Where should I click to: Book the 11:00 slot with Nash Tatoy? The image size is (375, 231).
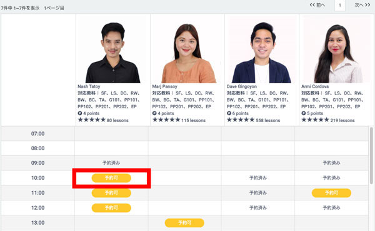tap(111, 193)
